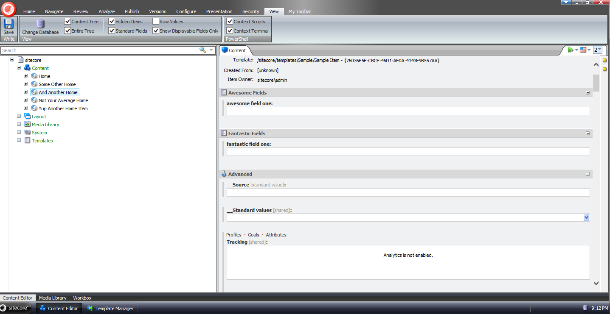
Task: Click the red Sitecore logo button
Action: (x=8, y=8)
